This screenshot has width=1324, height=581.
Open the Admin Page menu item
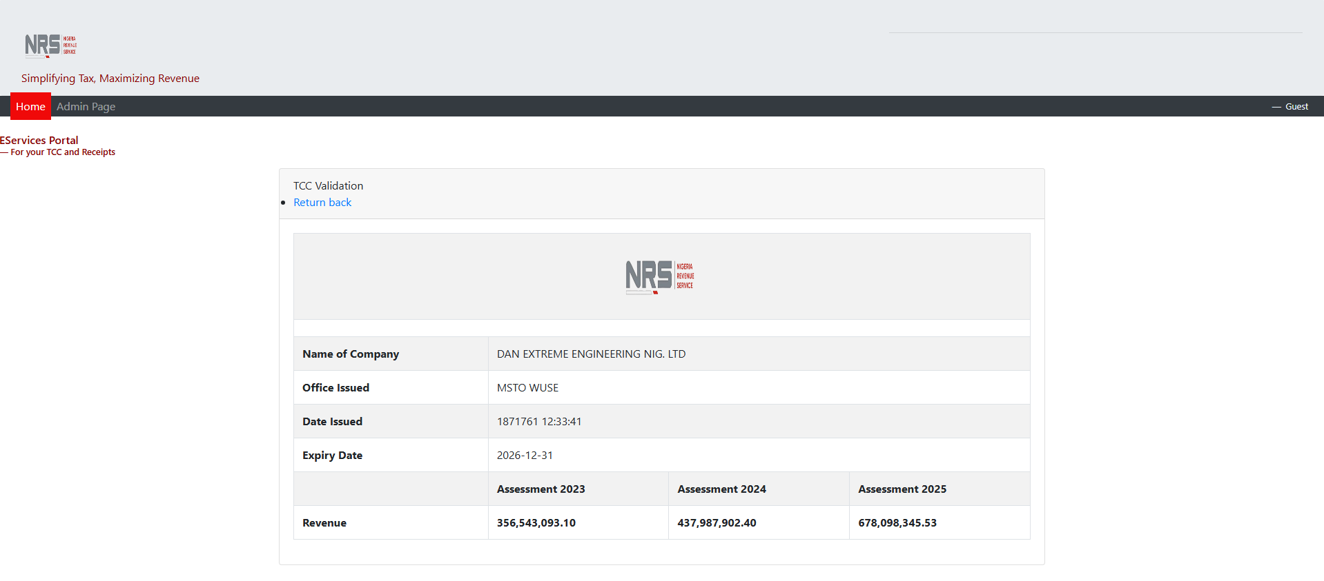pyautogui.click(x=86, y=106)
